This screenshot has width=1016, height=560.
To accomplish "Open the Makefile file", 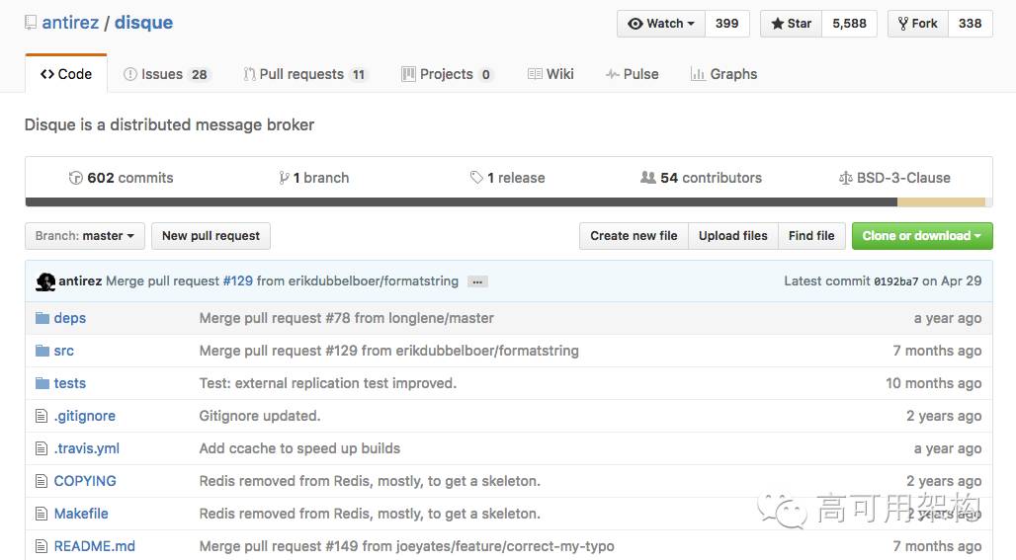I will [81, 514].
